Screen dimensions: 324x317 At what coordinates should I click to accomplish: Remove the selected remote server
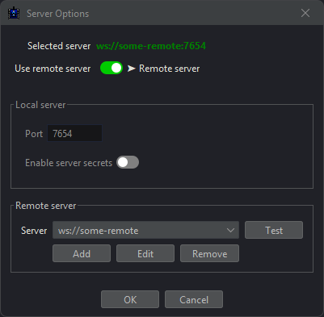[x=209, y=253]
